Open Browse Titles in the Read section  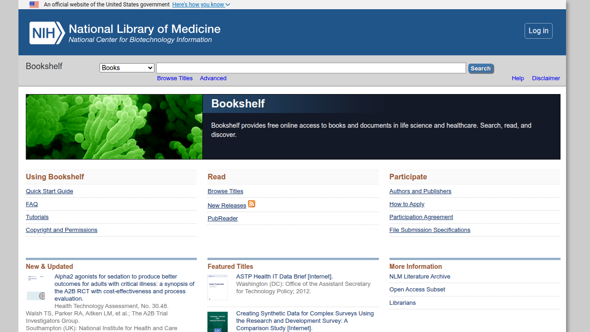pos(225,191)
